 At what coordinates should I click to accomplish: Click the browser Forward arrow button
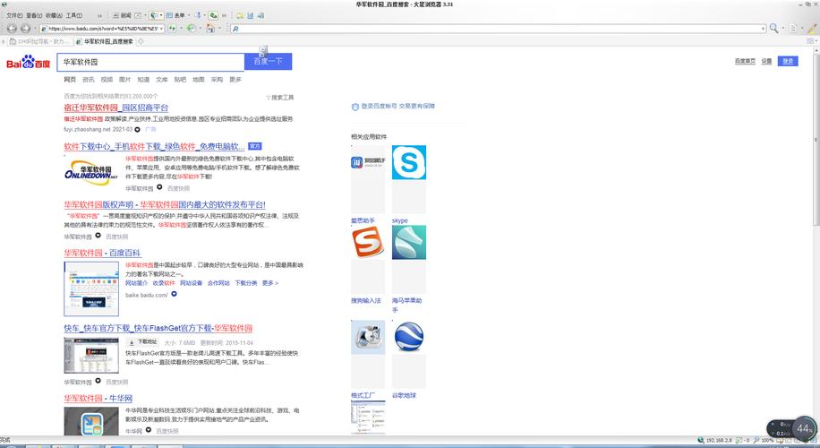(x=25, y=29)
